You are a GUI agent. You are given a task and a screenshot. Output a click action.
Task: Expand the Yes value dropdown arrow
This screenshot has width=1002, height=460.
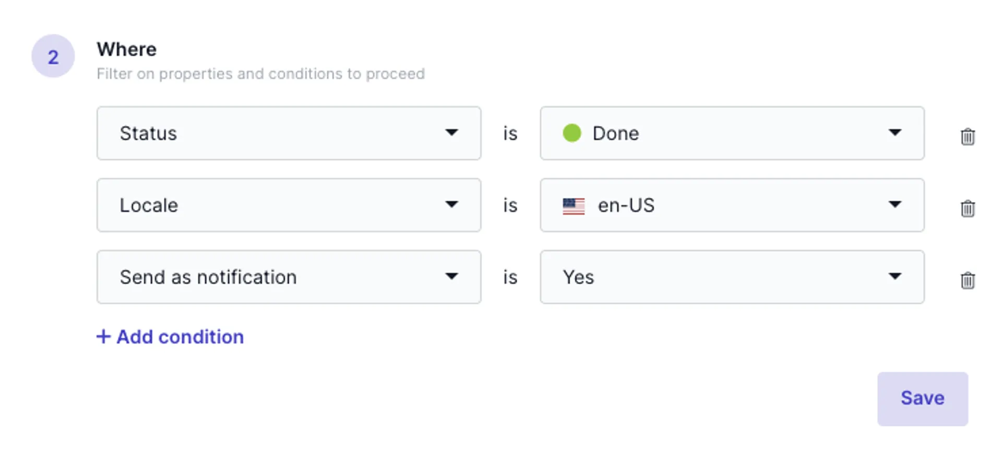895,276
